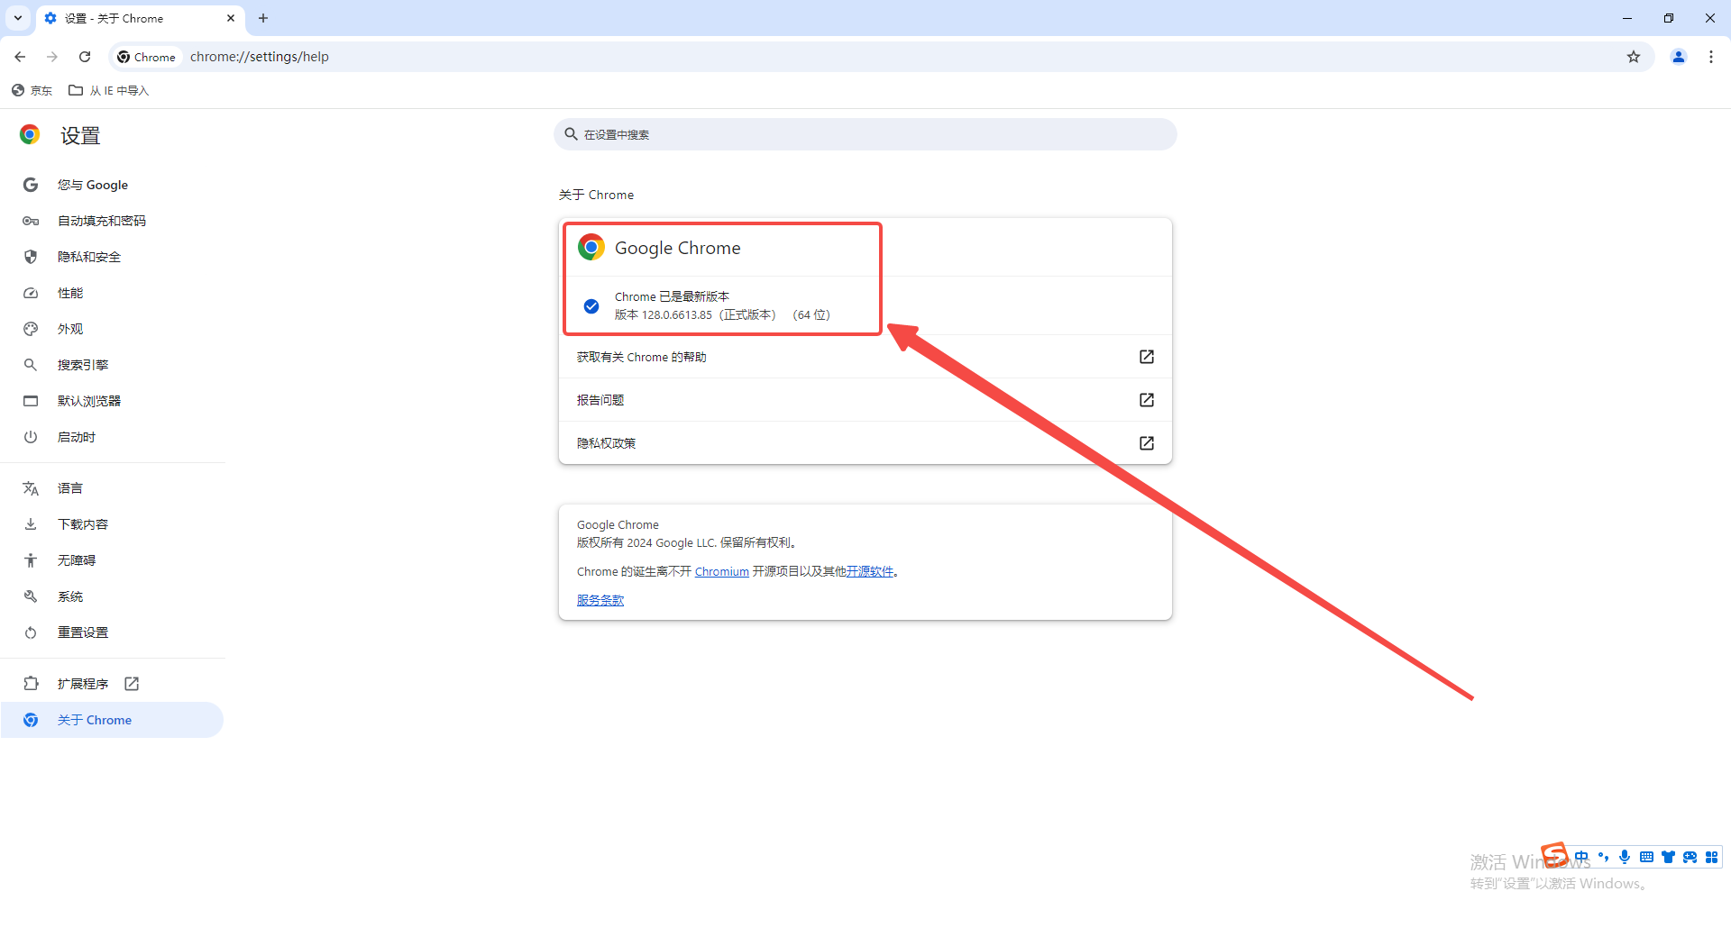Screen dimensions: 1731x937
Task: Go forward with the forward arrow
Action: (52, 57)
